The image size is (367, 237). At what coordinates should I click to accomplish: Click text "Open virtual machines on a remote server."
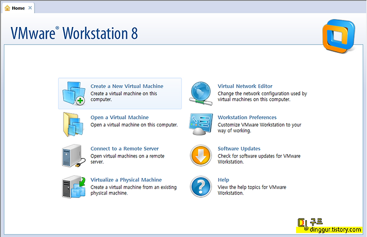coord(127,159)
